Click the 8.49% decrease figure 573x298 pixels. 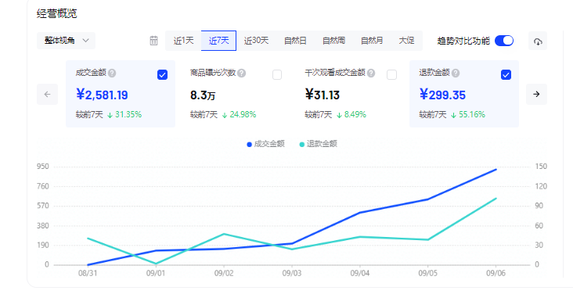355,115
